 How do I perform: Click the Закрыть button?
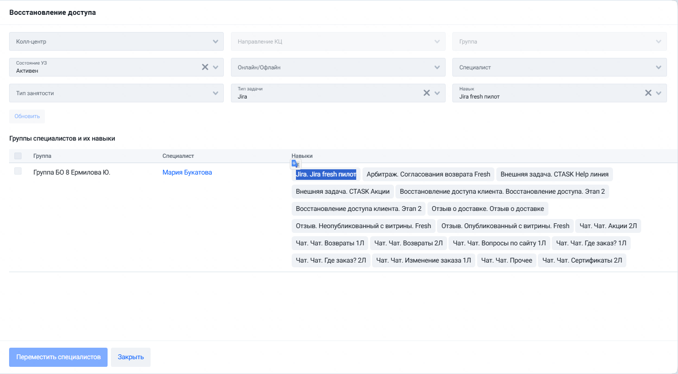point(131,357)
